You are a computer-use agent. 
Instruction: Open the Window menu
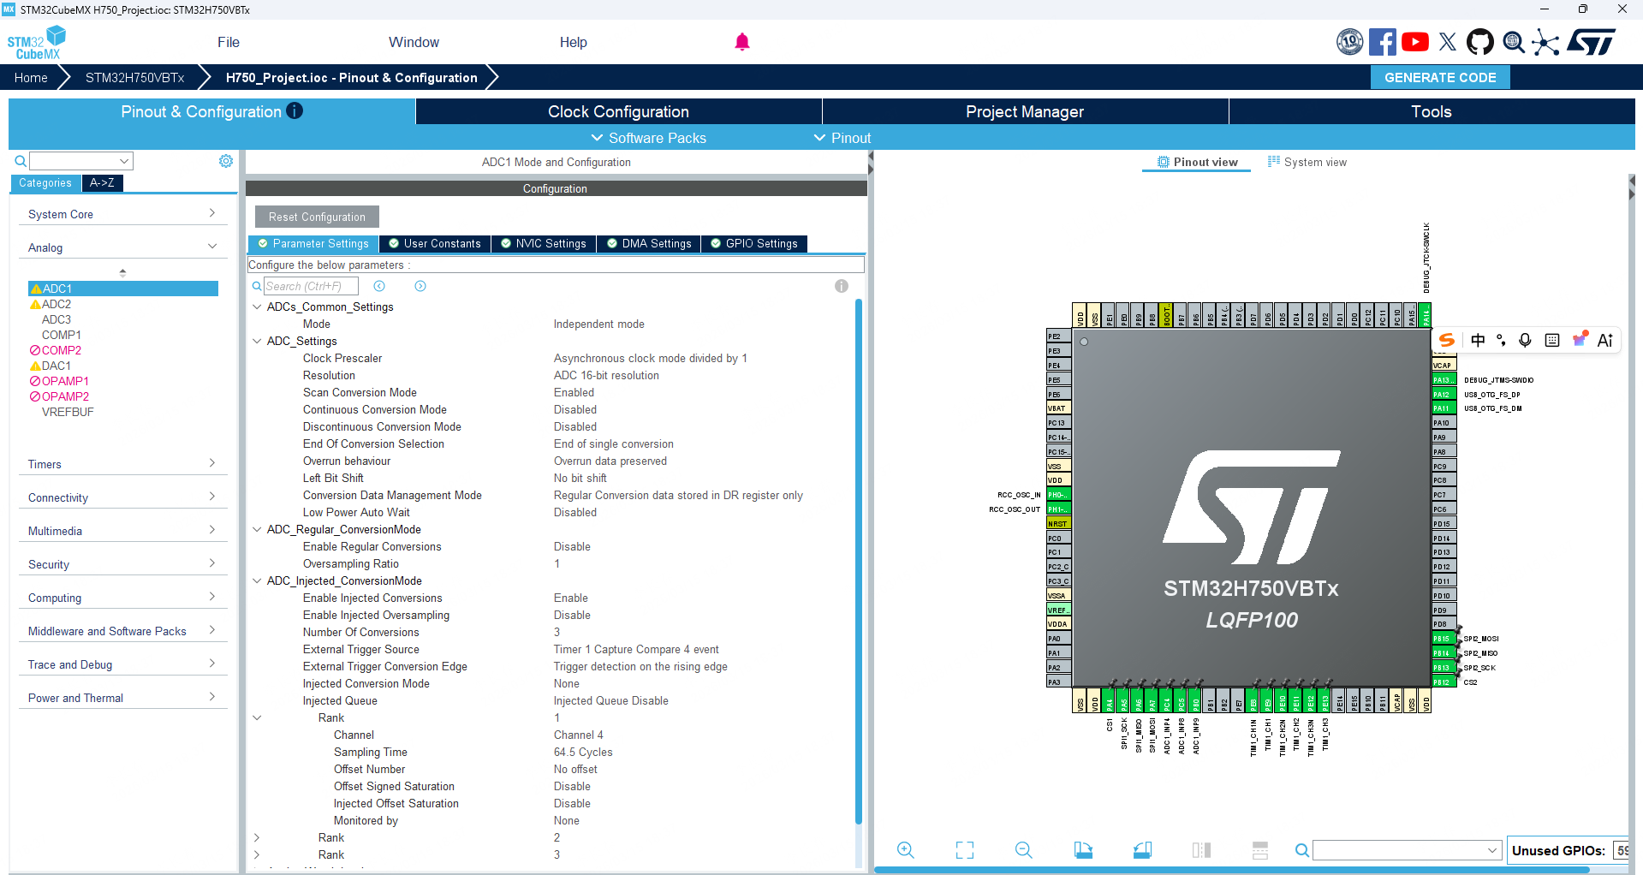coord(414,42)
